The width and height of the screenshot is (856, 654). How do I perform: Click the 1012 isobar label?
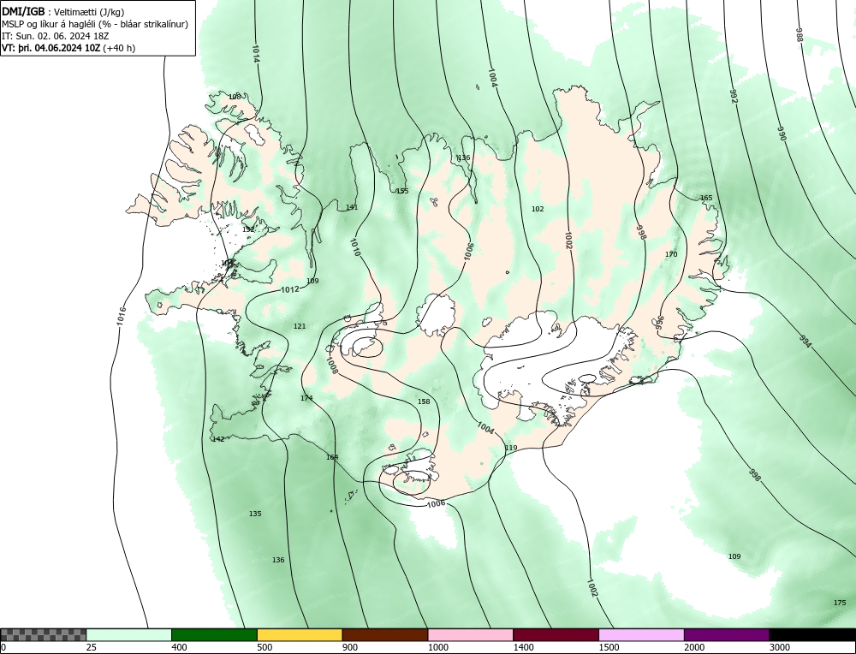point(290,289)
